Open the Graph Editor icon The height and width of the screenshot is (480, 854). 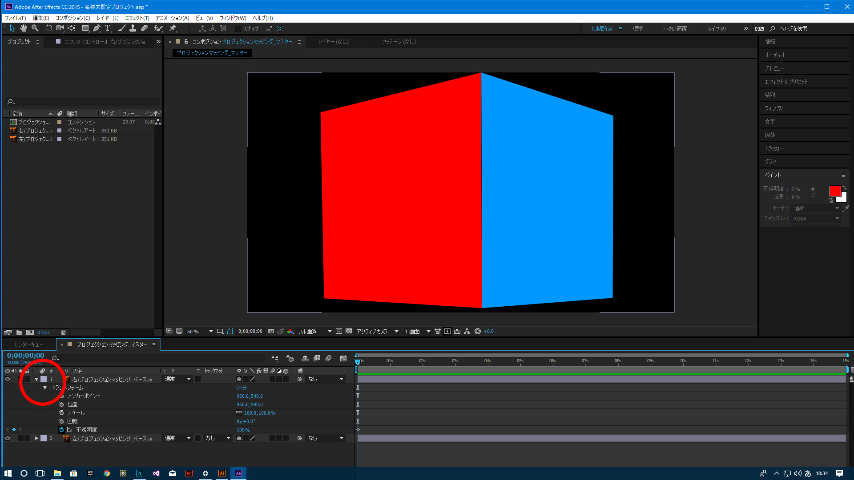[343, 358]
